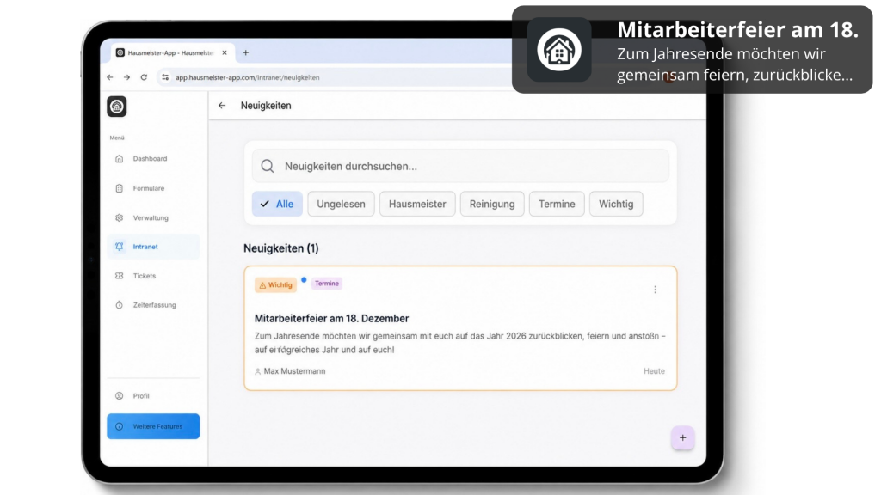This screenshot has height=495, width=881.
Task: Filter news by Wichtig chip
Action: 616,205
